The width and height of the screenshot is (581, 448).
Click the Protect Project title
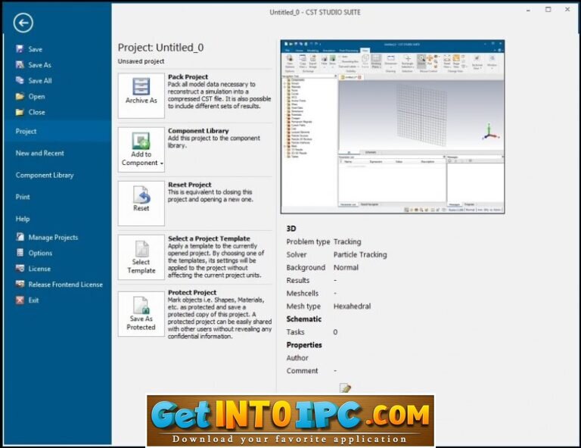click(x=192, y=292)
